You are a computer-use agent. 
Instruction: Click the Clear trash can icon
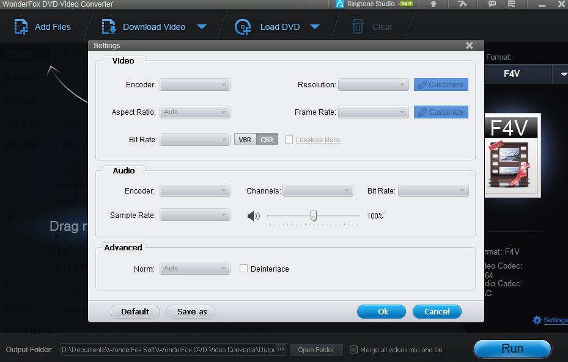(x=358, y=27)
